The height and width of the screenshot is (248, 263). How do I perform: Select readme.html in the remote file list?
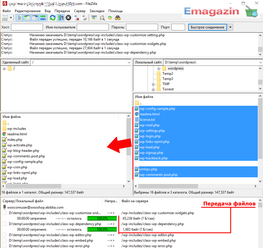pyautogui.click(x=17, y=134)
